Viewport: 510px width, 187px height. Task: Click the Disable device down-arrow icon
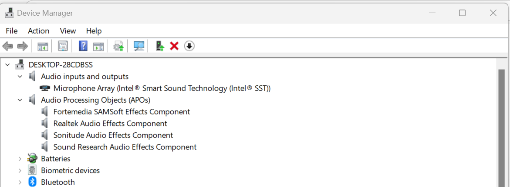click(189, 46)
